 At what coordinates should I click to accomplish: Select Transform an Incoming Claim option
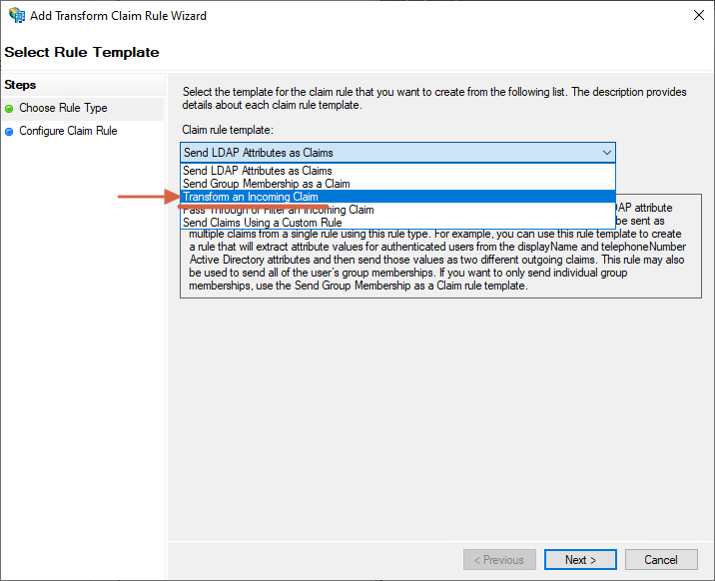click(x=397, y=197)
